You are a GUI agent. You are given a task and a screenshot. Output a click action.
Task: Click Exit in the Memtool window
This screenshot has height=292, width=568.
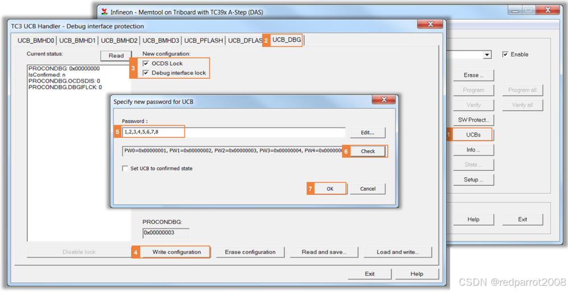(x=523, y=220)
